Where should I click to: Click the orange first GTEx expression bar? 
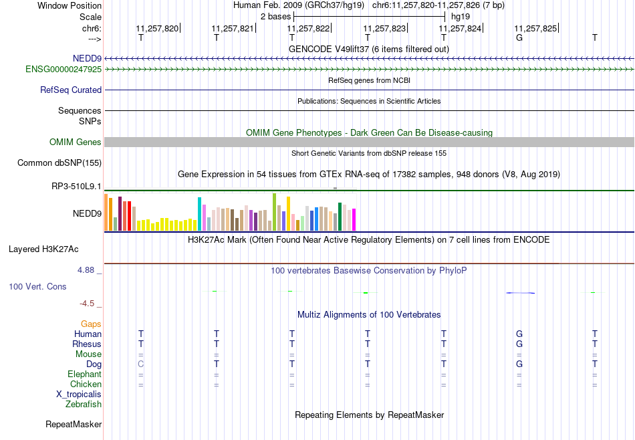click(x=106, y=212)
